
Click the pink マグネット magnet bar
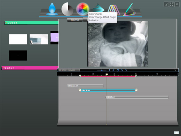pyautogui.click(x=30, y=68)
